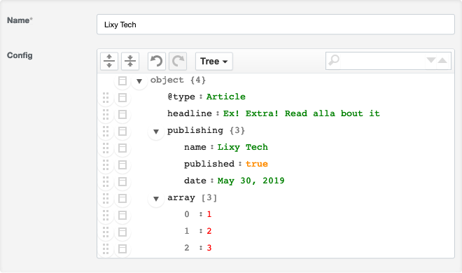The width and height of the screenshot is (462, 273).
Task: Select the 'Article' value of @type
Action: click(x=225, y=97)
